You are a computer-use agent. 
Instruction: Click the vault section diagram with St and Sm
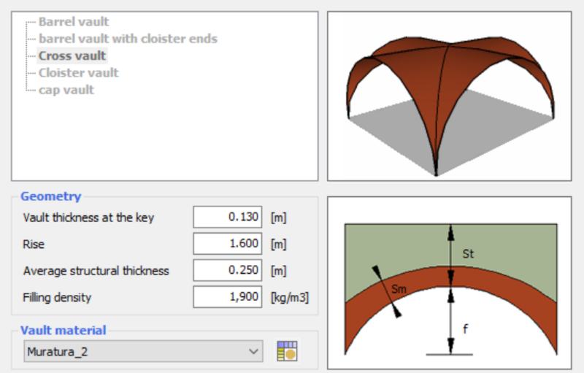click(450, 283)
